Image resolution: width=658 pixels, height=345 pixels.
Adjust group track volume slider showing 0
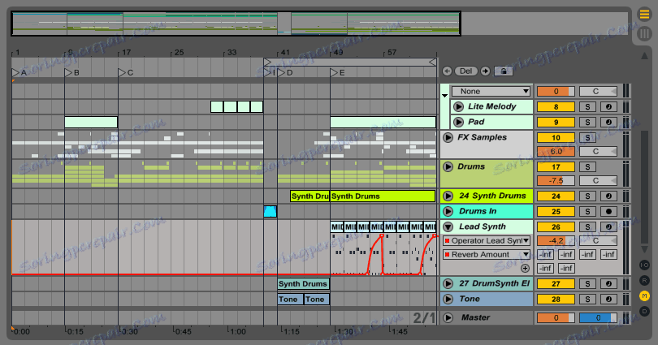click(556, 92)
